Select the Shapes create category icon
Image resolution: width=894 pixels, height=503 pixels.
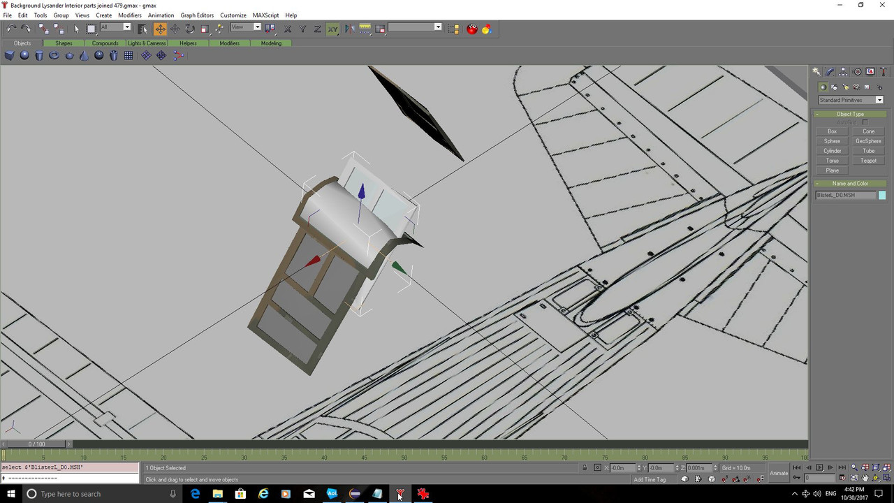coord(834,87)
